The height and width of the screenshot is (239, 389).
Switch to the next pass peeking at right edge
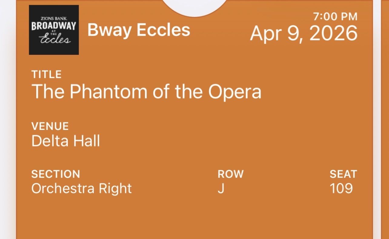click(x=385, y=121)
